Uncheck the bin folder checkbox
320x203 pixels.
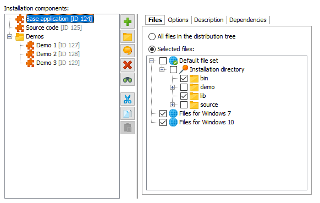tap(184, 78)
